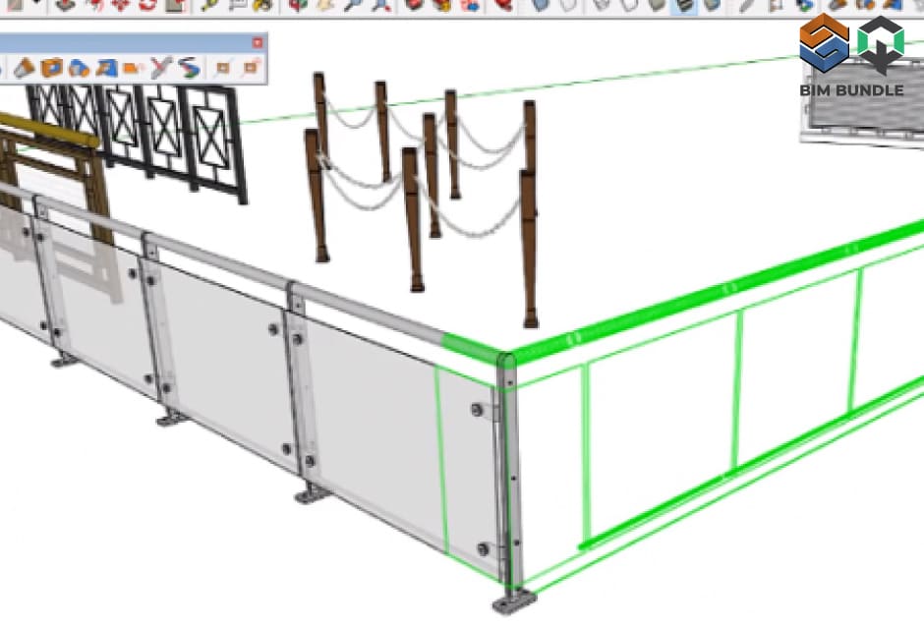Viewport: 924px width, 629px height.
Task: Open the dropdown arrow beside the first toolbar icon
Action: (37, 4)
